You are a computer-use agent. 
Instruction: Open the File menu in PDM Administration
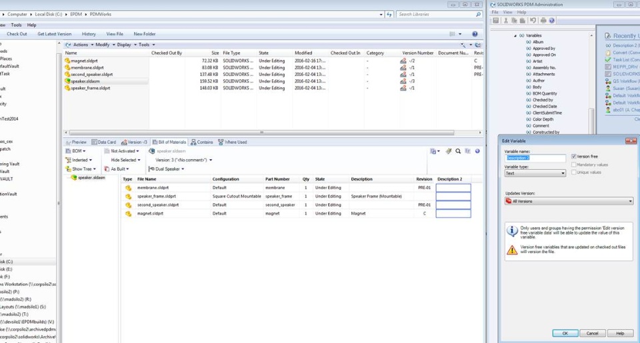point(495,12)
